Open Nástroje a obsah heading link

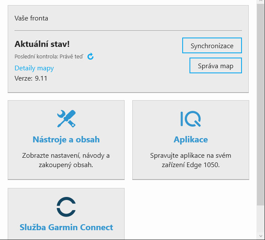coord(66,139)
